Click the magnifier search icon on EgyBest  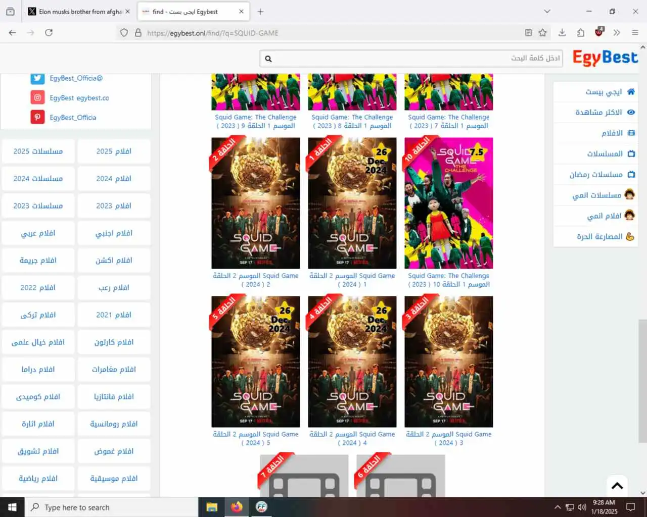(x=268, y=59)
